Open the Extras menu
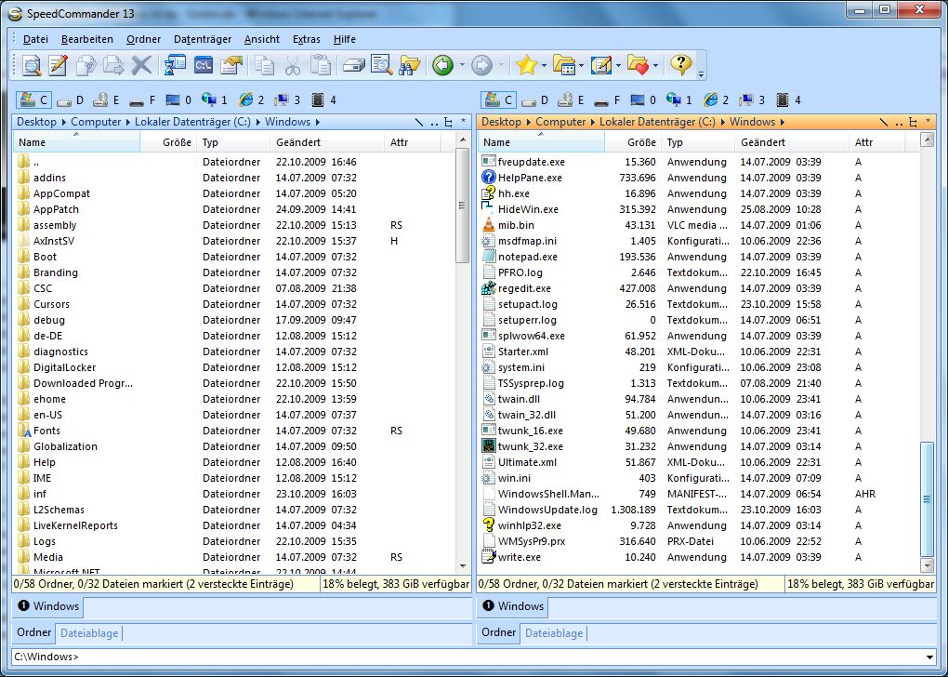The image size is (948, 677). coord(307,39)
